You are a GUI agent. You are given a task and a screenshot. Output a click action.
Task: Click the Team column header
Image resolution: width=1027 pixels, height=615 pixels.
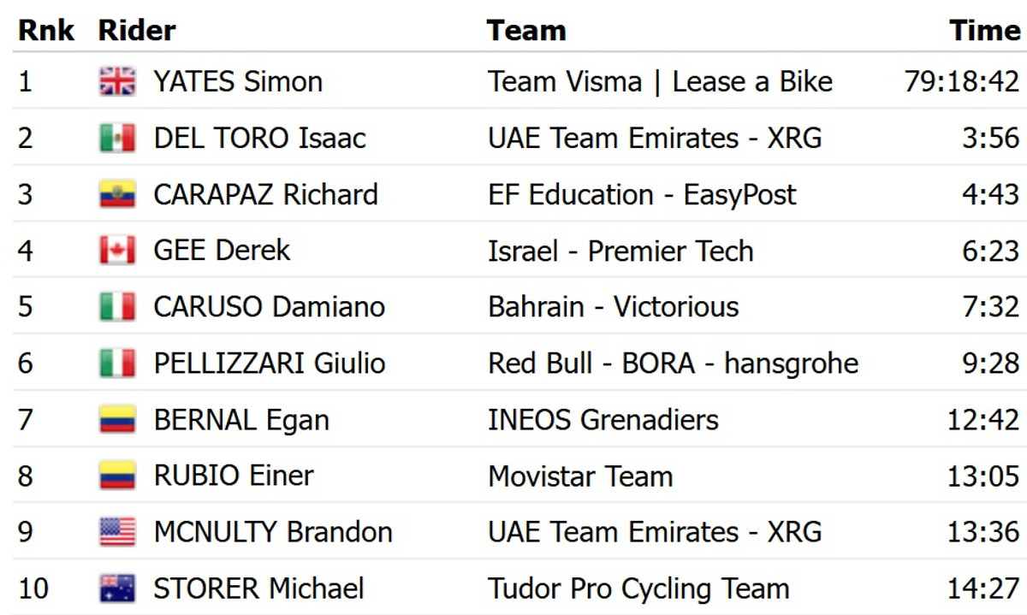(526, 31)
